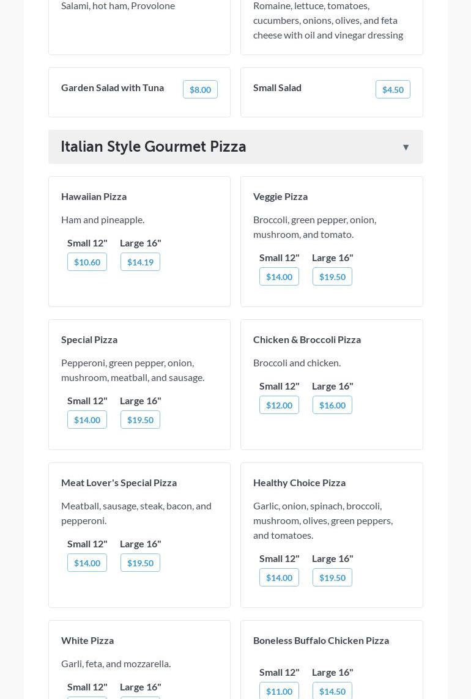The image size is (471, 699).
Task: Choose Boneless Buffalo Chicken small $11.00
Action: (x=279, y=691)
